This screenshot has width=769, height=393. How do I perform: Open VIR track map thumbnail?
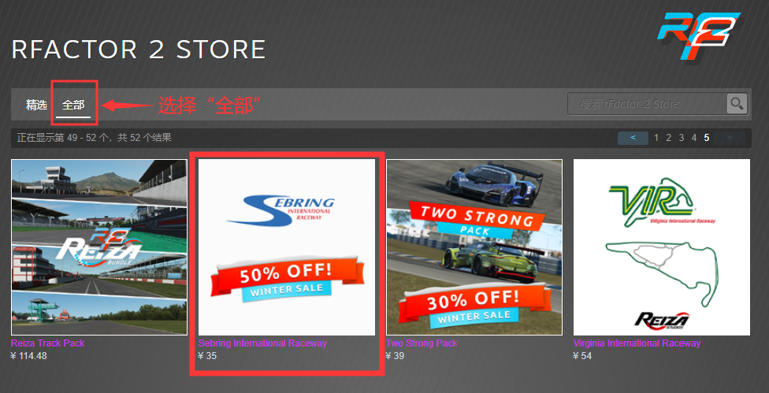coord(662,247)
